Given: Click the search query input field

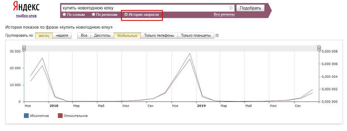Looking at the screenshot, I should (145, 8).
